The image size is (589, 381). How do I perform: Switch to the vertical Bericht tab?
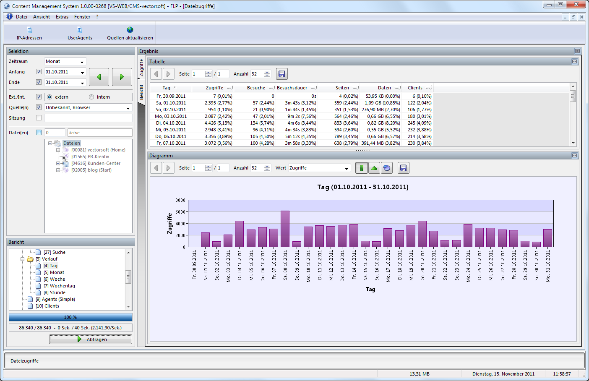point(142,92)
